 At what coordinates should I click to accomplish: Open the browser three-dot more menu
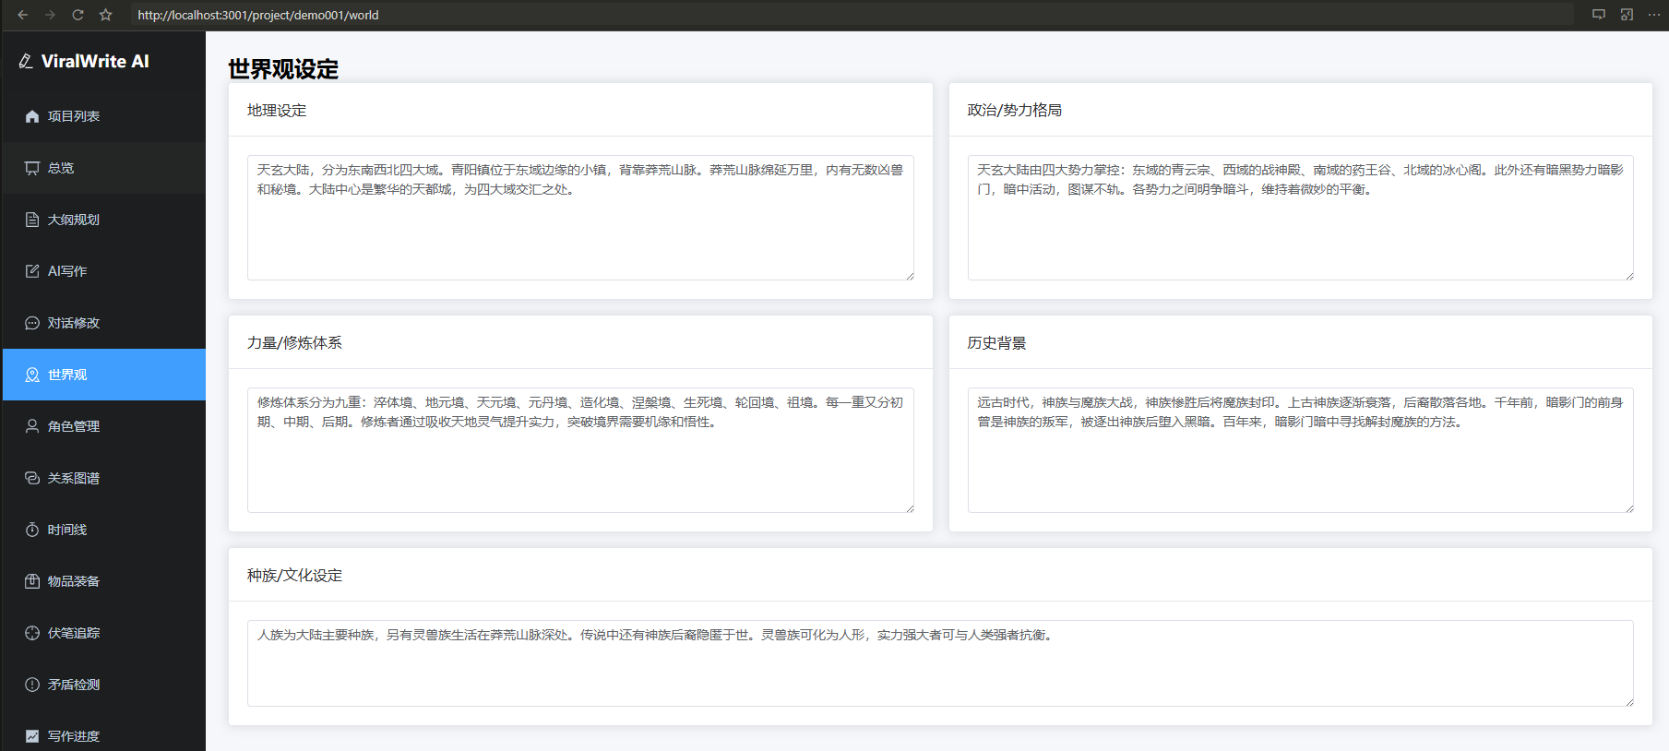coord(1654,15)
